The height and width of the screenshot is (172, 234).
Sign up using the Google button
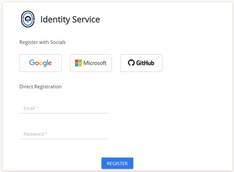point(40,63)
